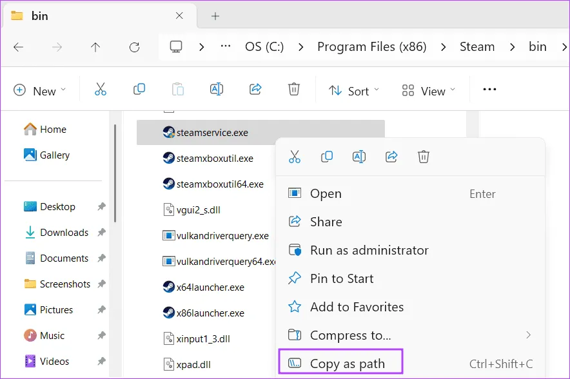Expand the Compress to submenu arrow

[529, 335]
